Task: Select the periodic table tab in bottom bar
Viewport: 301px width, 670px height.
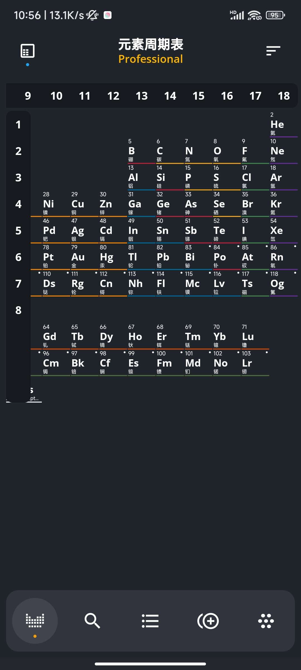Action: pos(35,621)
